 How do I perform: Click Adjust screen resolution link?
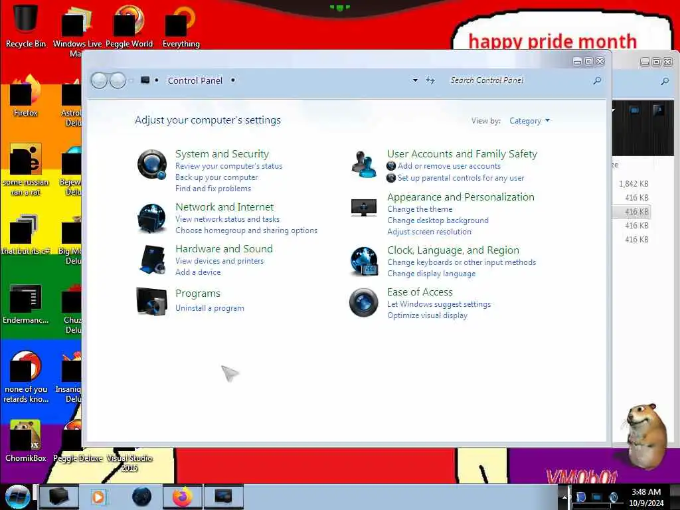(x=430, y=232)
